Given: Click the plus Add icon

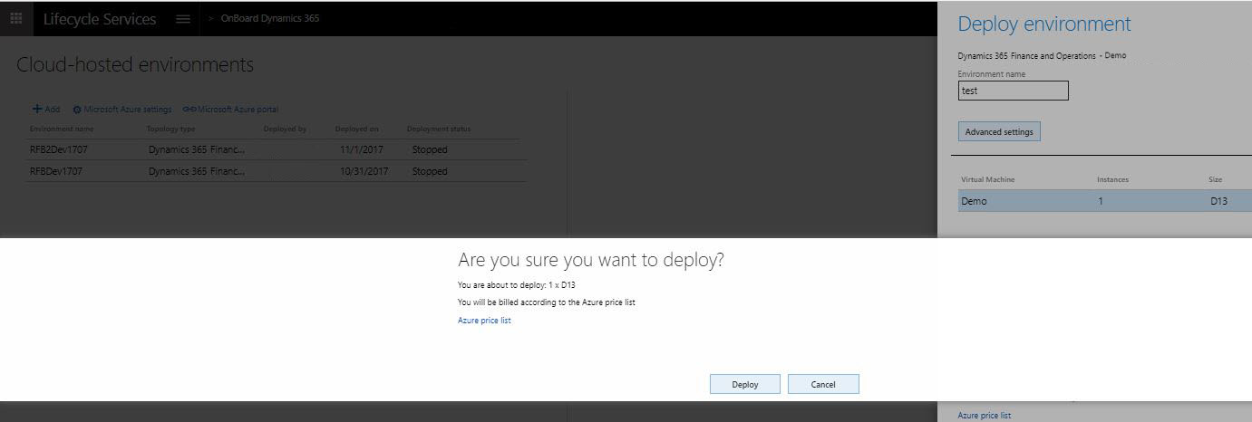Looking at the screenshot, I should pos(38,109).
